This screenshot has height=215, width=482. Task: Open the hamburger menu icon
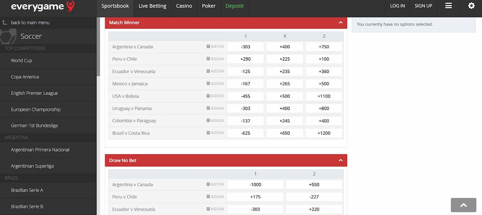449,6
